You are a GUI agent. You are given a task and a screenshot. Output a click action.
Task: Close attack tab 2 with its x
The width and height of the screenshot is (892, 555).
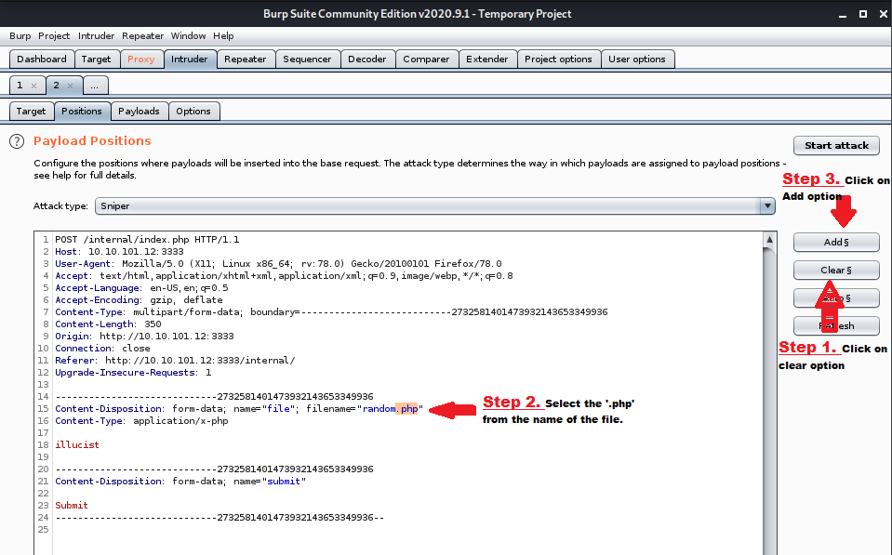click(70, 86)
